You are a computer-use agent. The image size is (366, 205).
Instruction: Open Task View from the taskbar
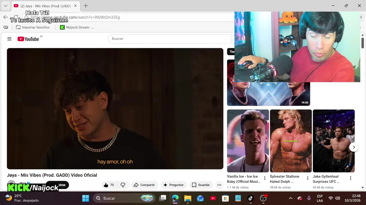[x=163, y=198]
